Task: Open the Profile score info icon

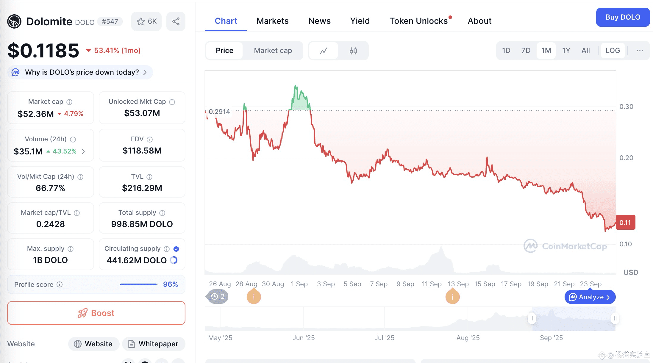Action: [x=60, y=284]
